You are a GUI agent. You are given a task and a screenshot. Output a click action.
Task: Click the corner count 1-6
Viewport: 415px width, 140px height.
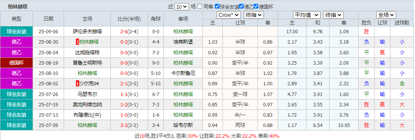pos(156,115)
